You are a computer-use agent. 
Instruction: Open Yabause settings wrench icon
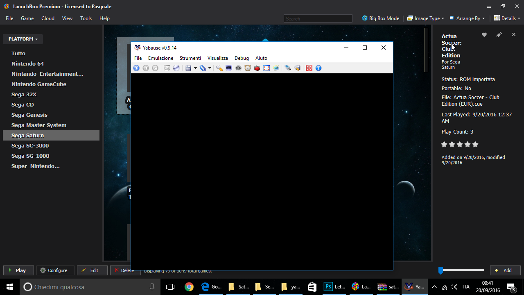(219, 68)
